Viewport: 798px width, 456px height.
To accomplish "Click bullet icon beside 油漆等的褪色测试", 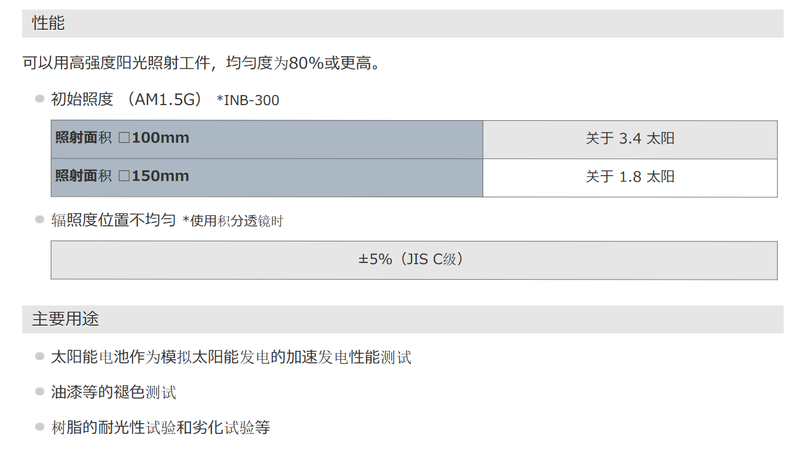I will 39,391.
